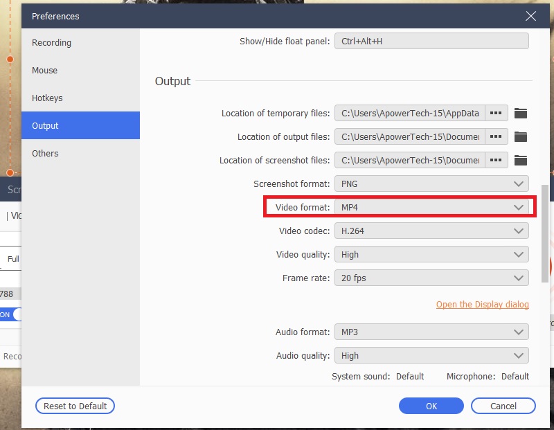Browse for temporary files location with ellipsis button
554x430 pixels.
click(496, 113)
